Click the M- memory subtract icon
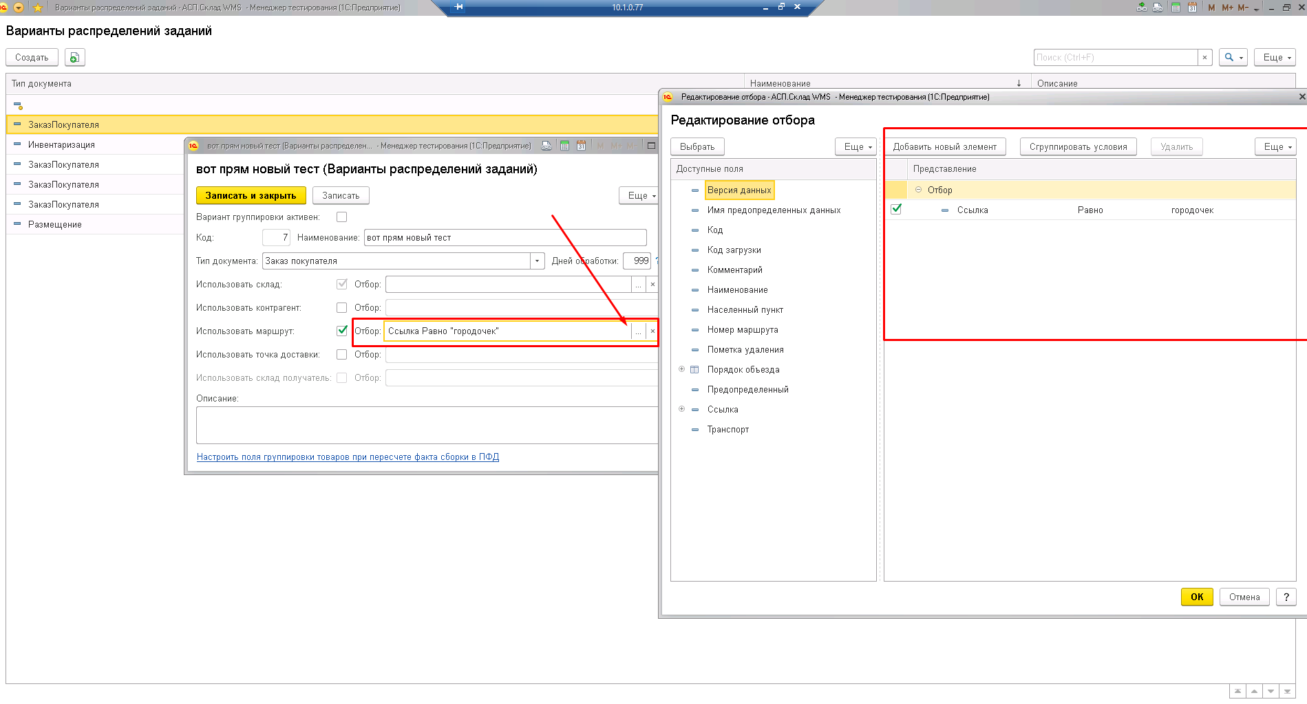1307x704 pixels. (x=1242, y=8)
